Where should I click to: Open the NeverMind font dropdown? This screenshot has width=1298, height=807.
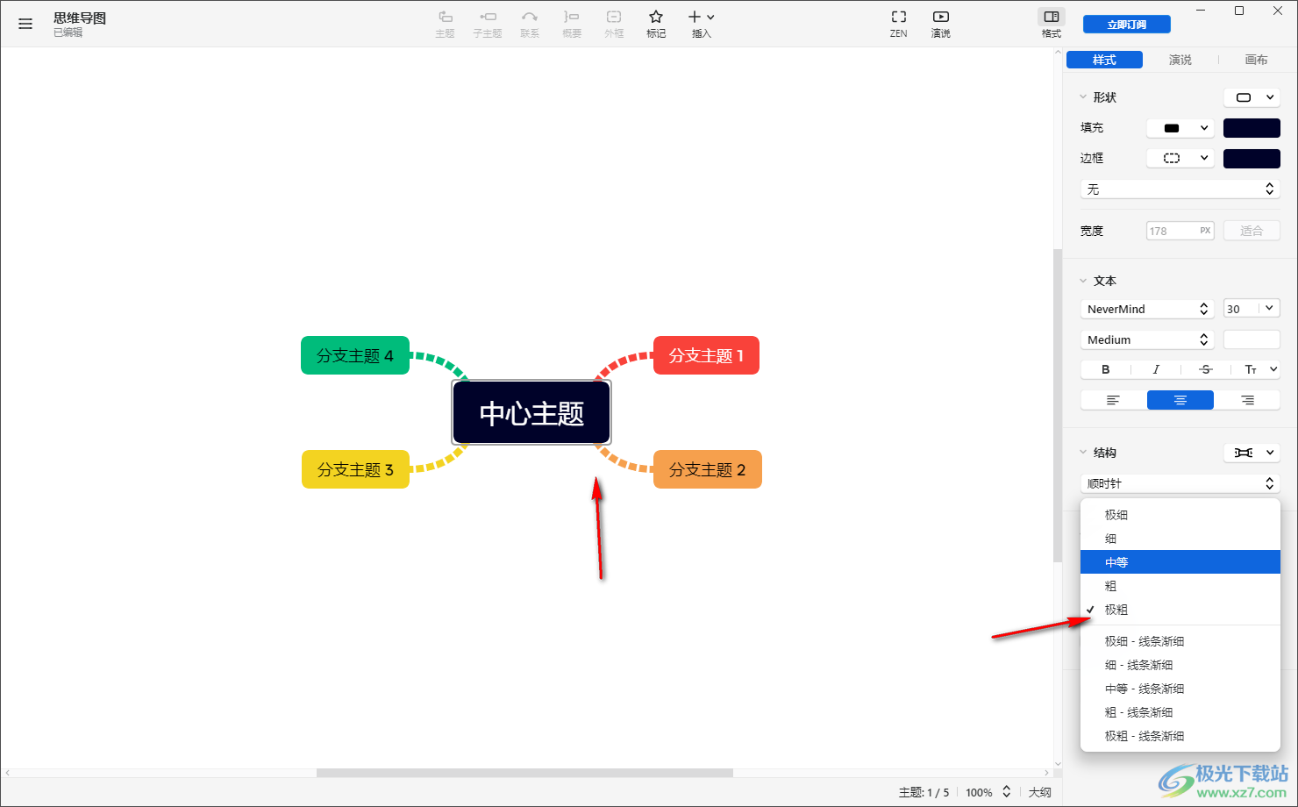click(1148, 309)
